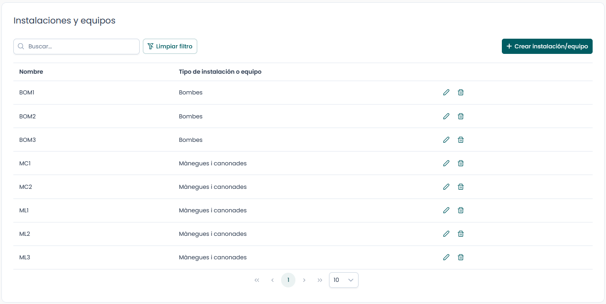Edit the BOM3 entry
This screenshot has height=304, width=606.
[446, 140]
